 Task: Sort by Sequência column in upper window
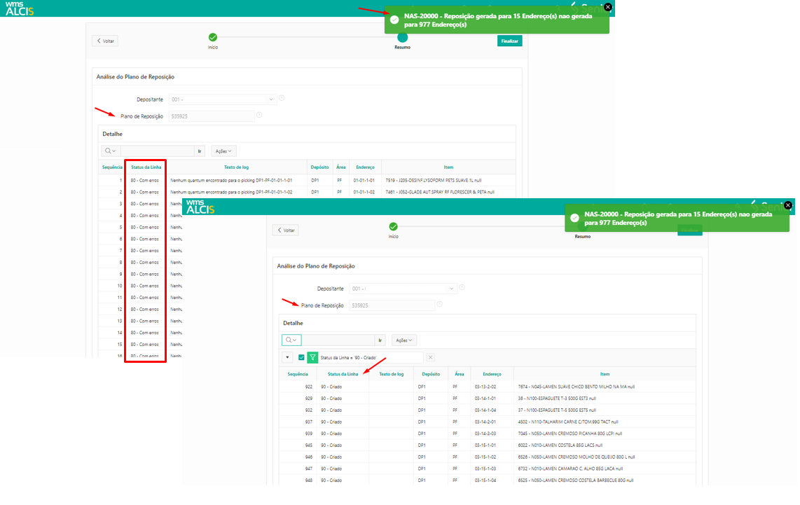(112, 167)
